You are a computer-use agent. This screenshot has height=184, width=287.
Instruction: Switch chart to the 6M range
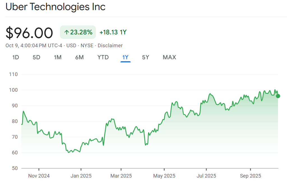click(79, 57)
